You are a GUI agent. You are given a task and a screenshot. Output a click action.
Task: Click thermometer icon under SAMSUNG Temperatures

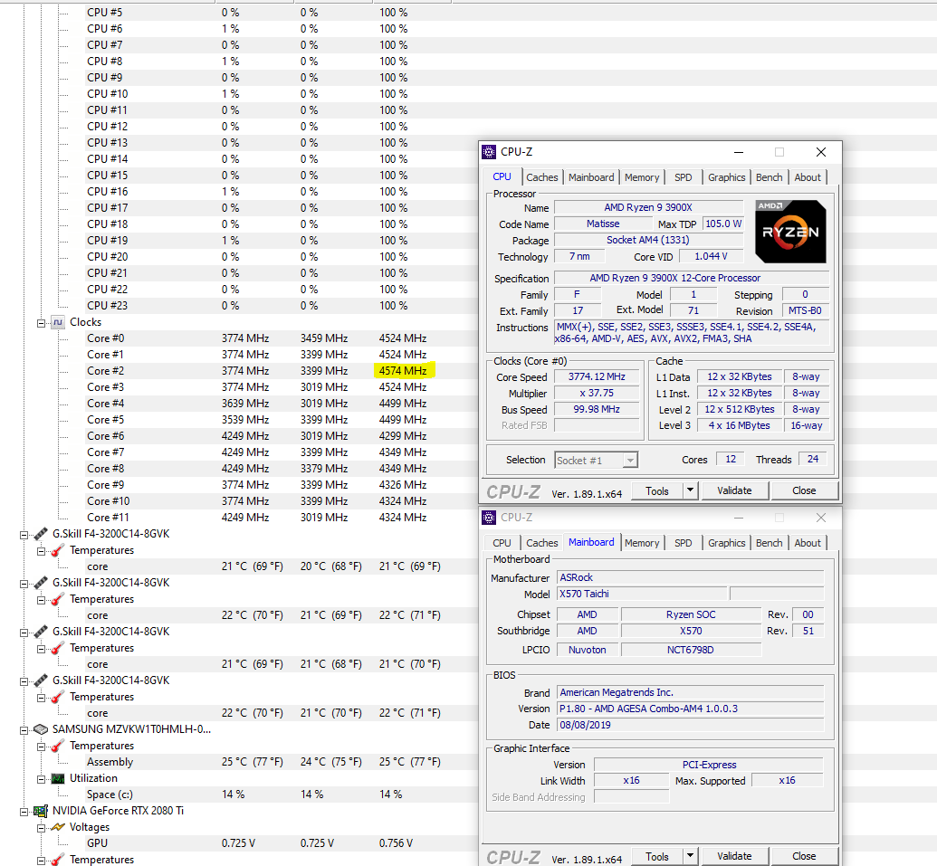pos(58,746)
